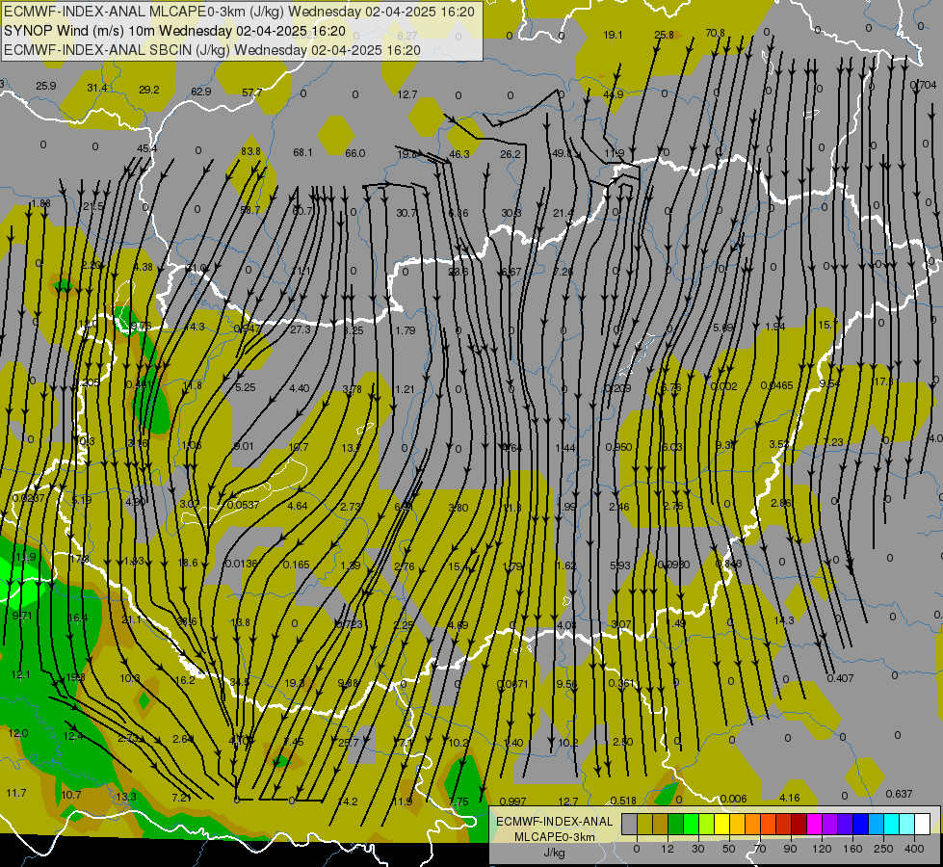
Task: Click the map value 31.4
Action: [97, 88]
